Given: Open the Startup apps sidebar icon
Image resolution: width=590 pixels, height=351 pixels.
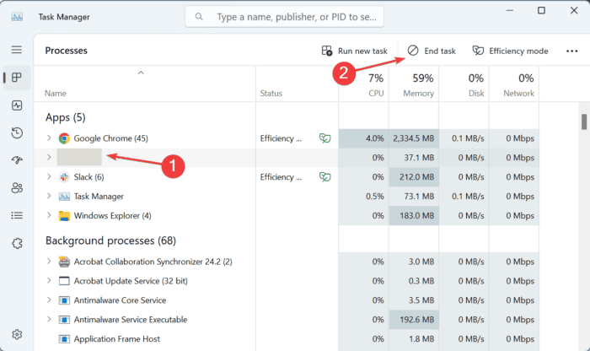Looking at the screenshot, I should pyautogui.click(x=17, y=160).
